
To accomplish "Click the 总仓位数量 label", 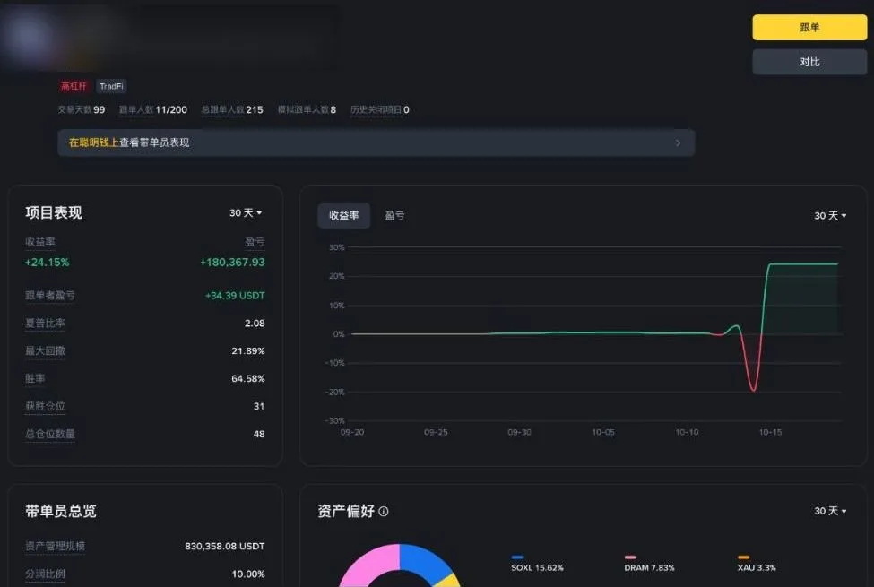I will point(49,435).
